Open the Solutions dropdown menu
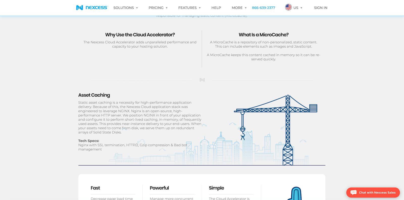This screenshot has height=200, width=404. [125, 8]
